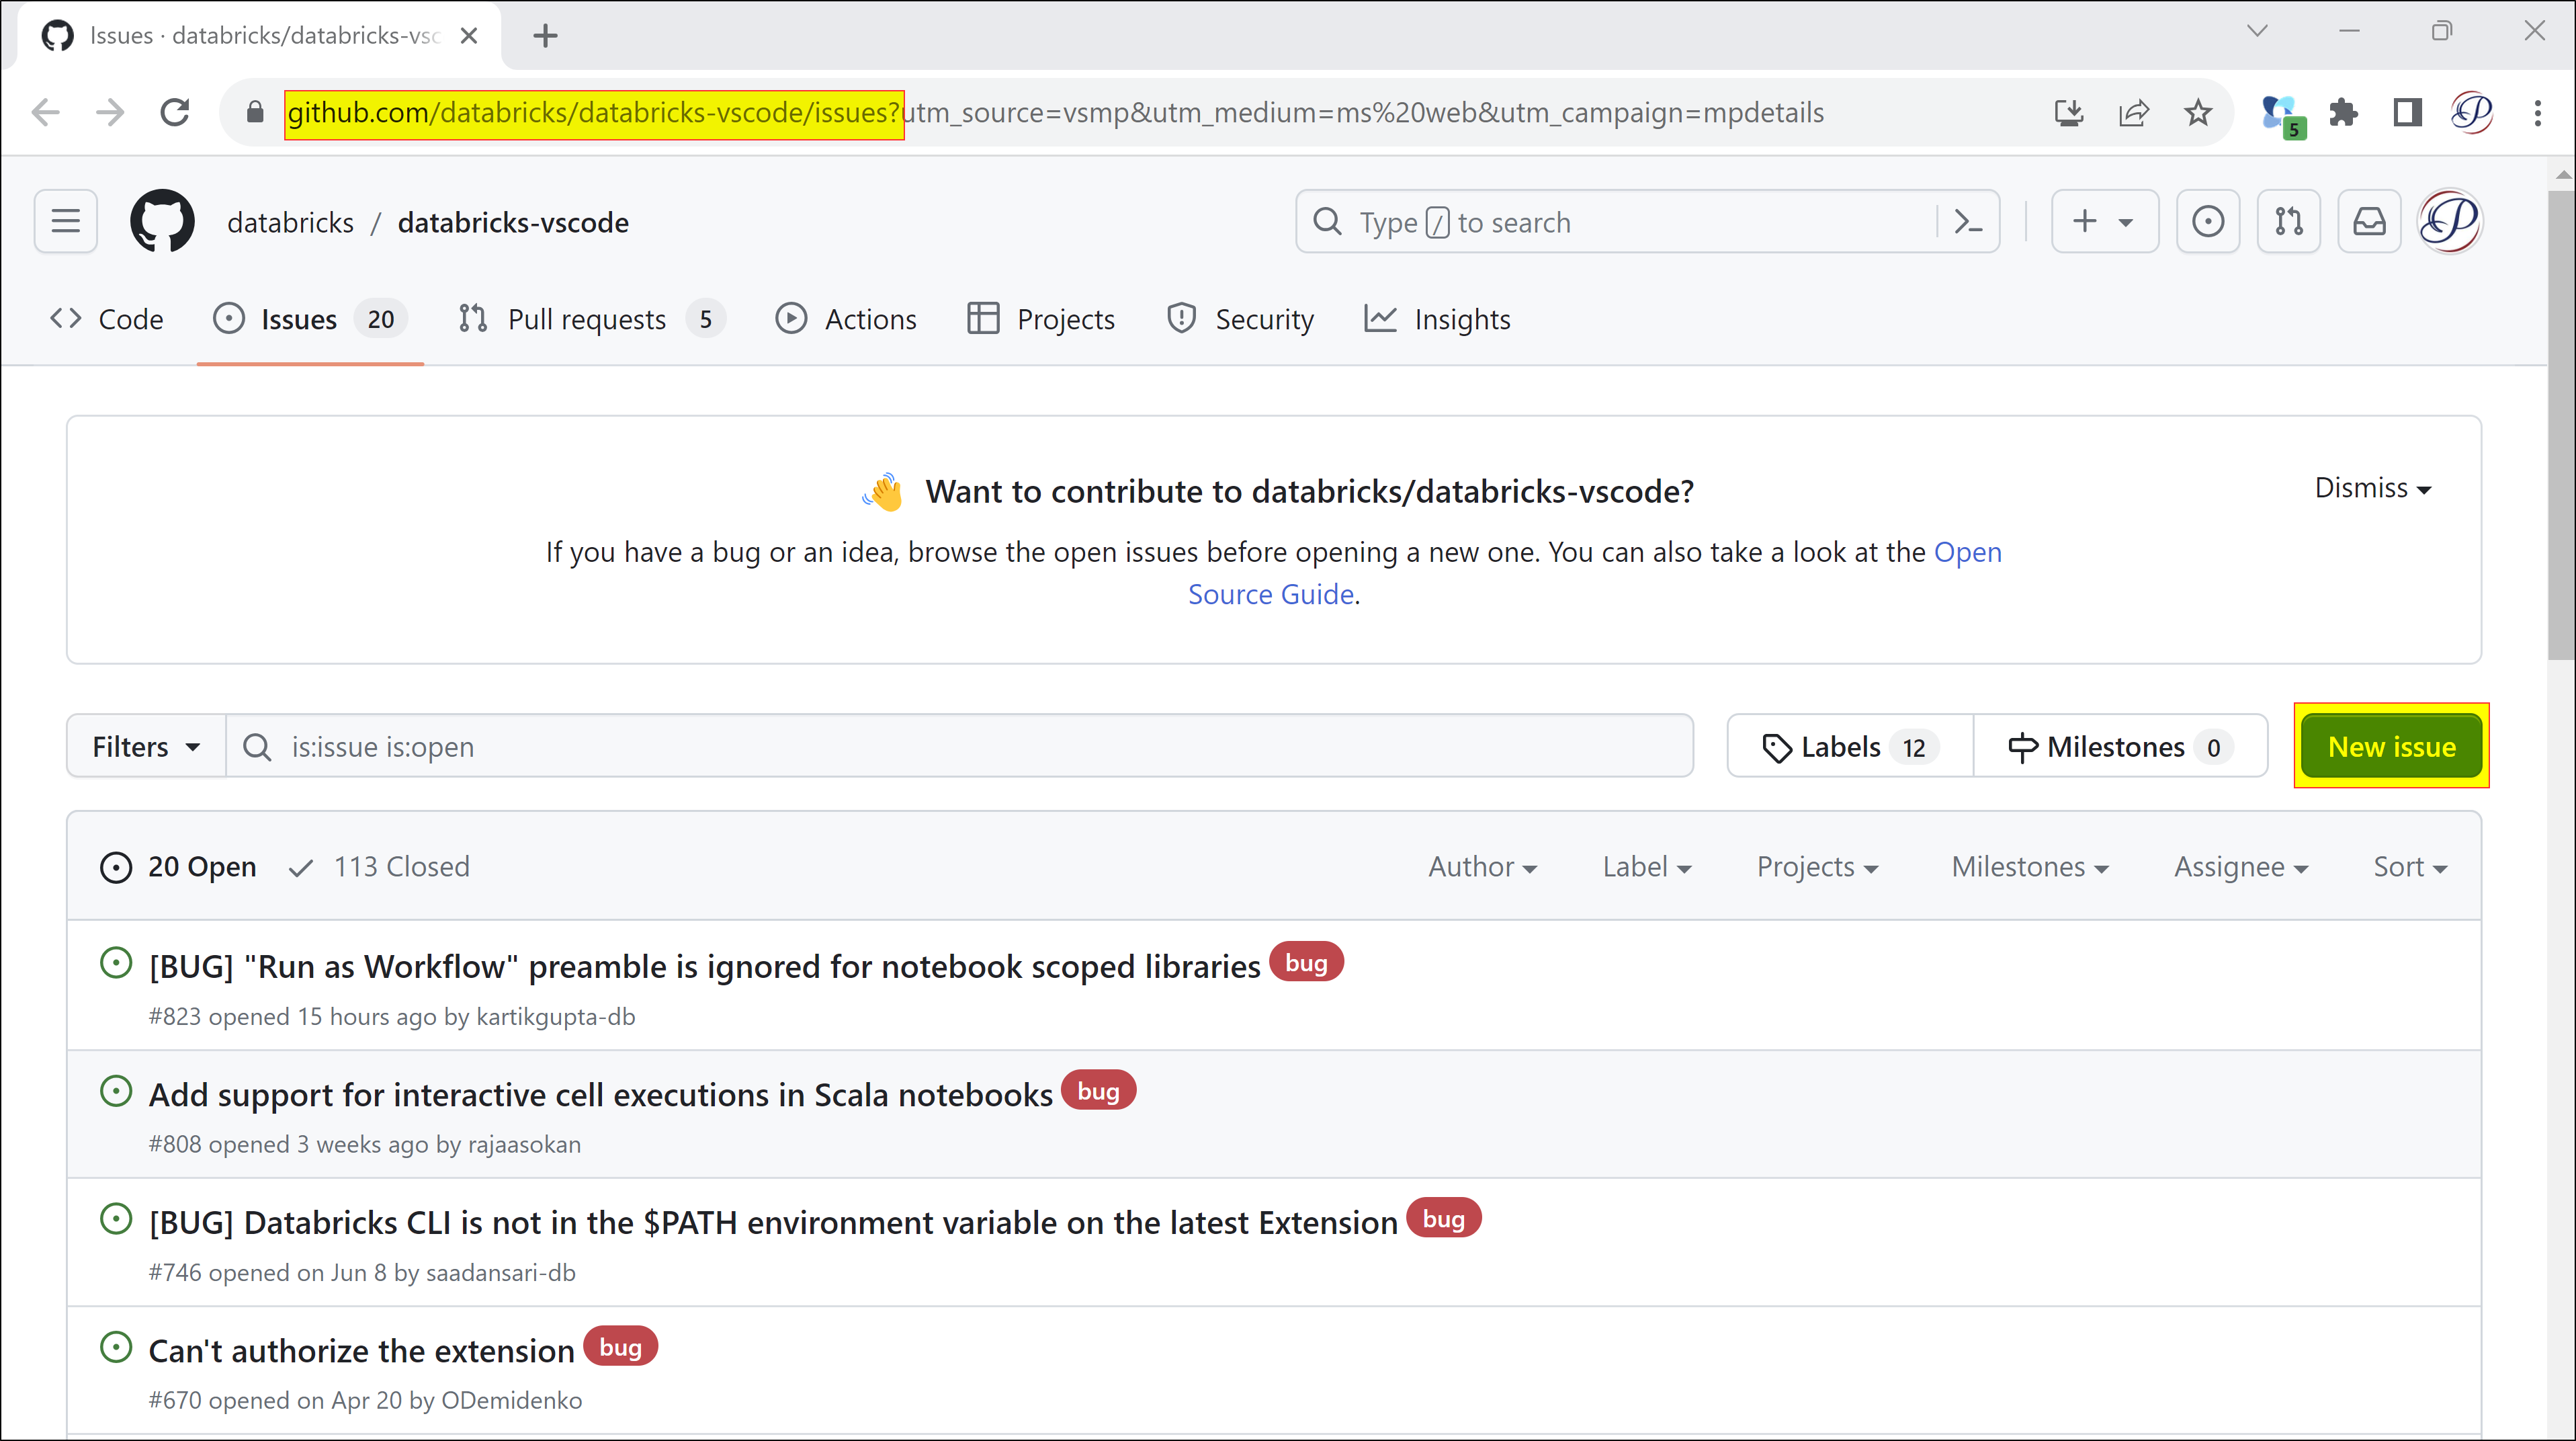
Task: Open the Milestones 0 button
Action: [x=2120, y=746]
